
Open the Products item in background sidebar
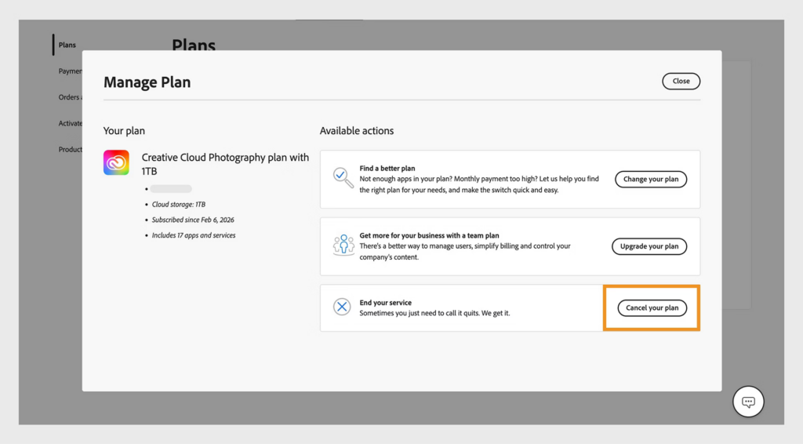[x=70, y=150]
